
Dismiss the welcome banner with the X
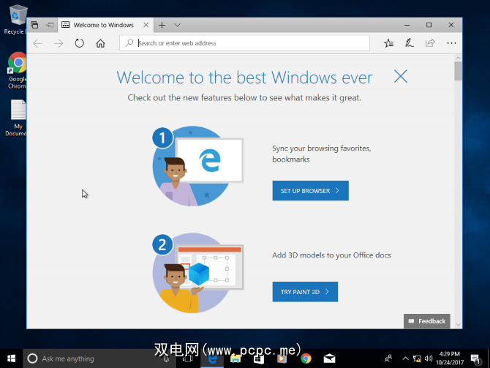[401, 76]
